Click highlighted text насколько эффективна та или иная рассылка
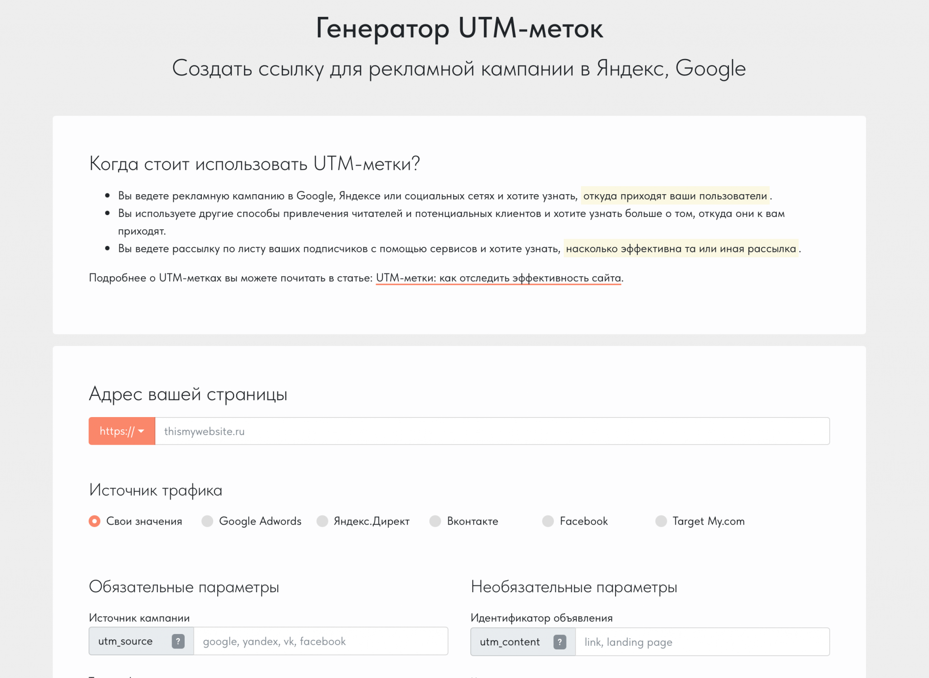 (x=681, y=248)
